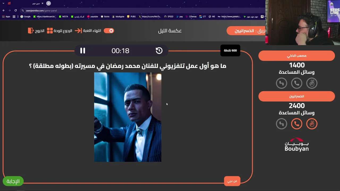The height and width of the screenshot is (191, 340).
Task: Open the MO7A bookmark
Action: [x=63, y=16]
